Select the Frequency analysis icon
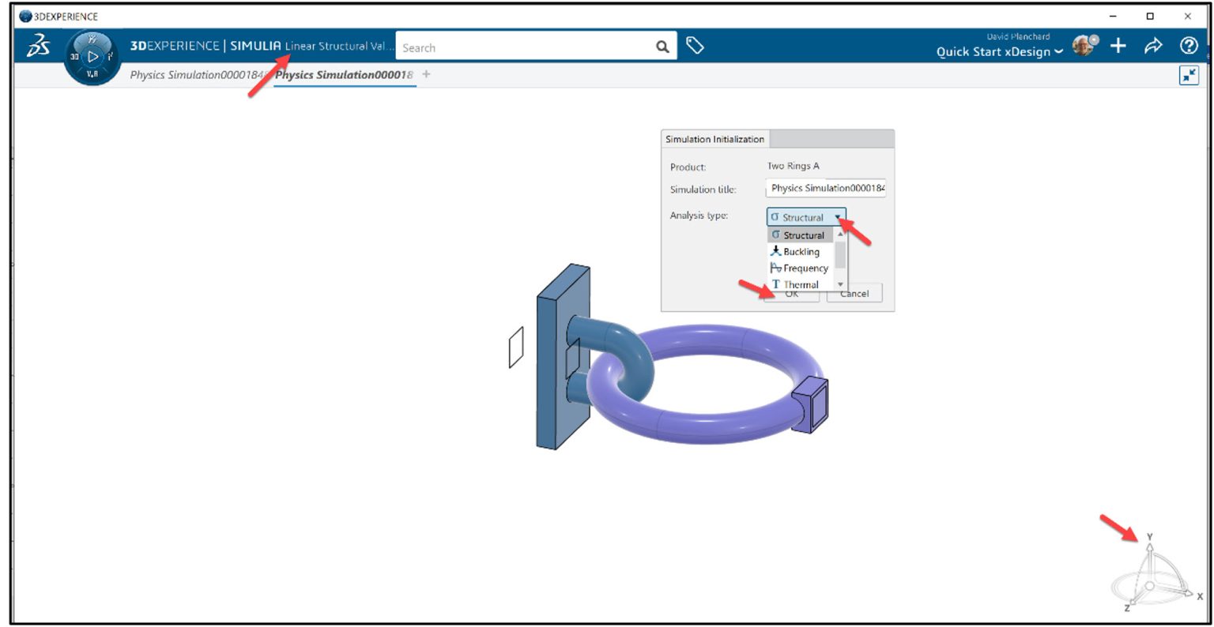 point(775,268)
